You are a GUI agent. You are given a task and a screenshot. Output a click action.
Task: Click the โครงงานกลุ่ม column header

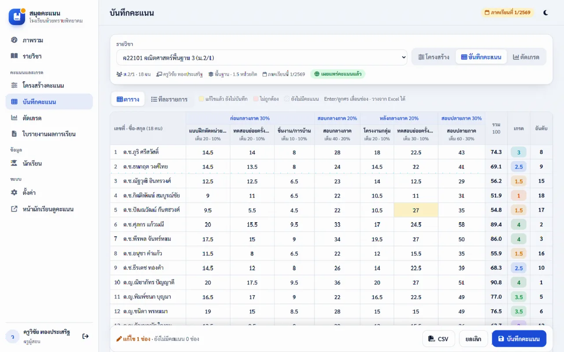click(x=377, y=134)
